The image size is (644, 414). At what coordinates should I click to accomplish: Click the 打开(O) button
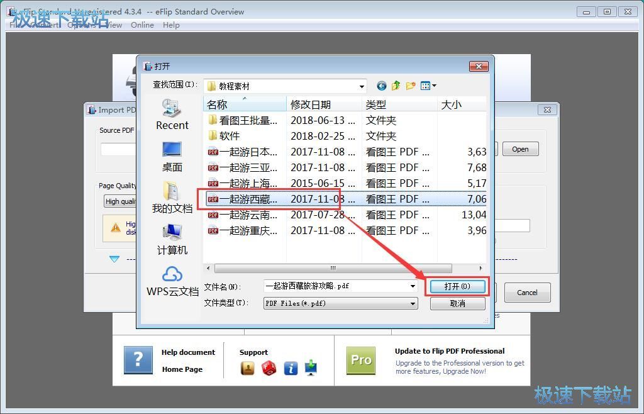point(457,286)
